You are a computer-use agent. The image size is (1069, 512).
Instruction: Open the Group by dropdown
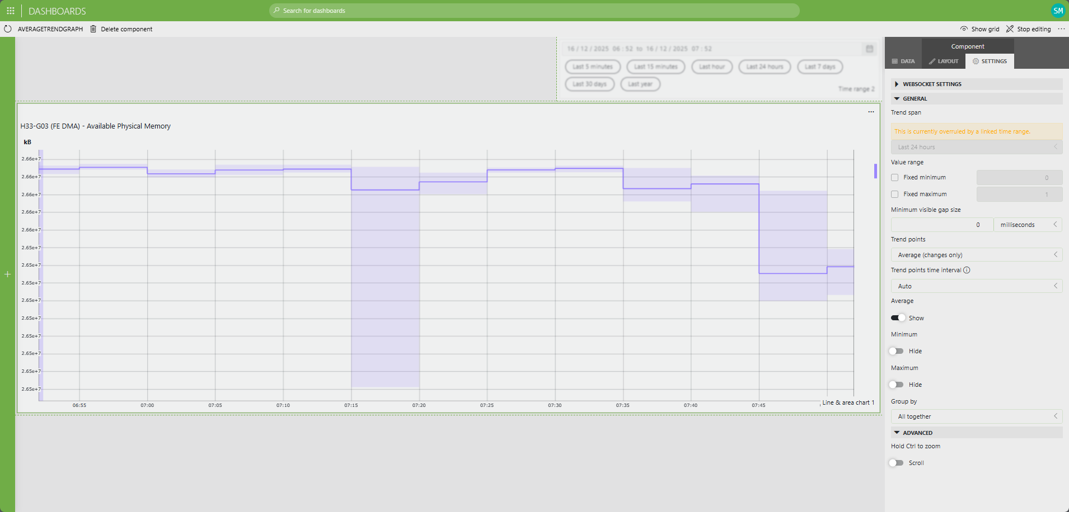(976, 416)
